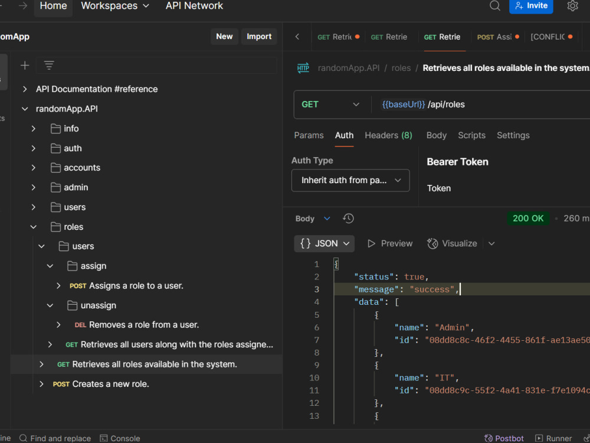Expand the info folder chevron

(34, 129)
